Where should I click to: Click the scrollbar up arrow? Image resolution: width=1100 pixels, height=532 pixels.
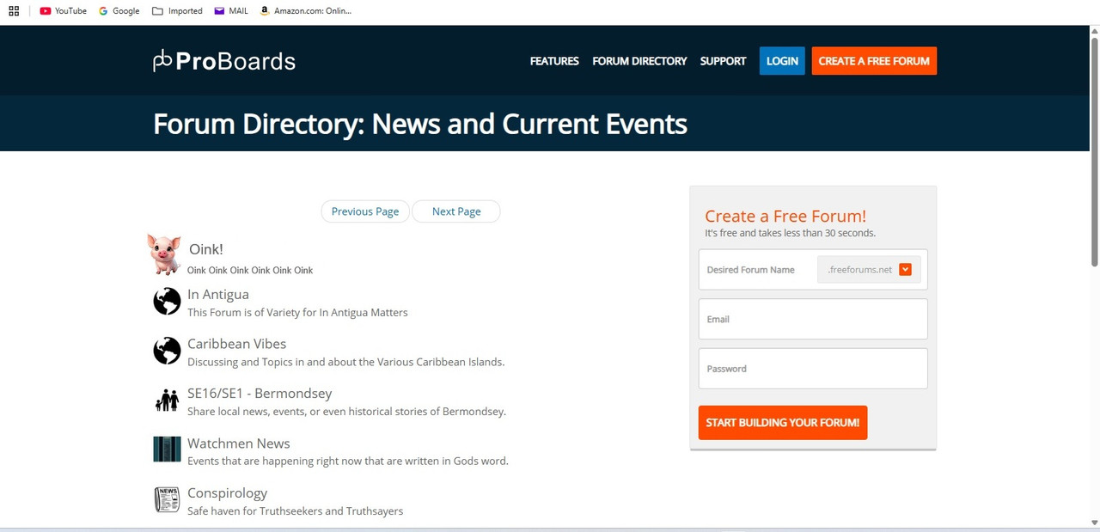click(1094, 31)
